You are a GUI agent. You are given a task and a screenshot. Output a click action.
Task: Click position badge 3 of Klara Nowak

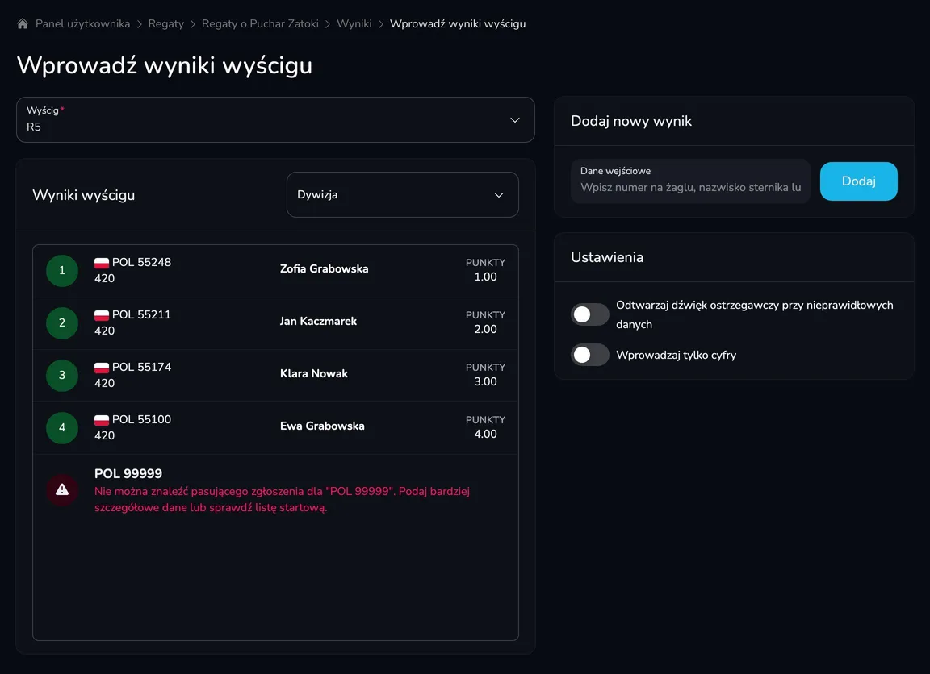(x=62, y=376)
